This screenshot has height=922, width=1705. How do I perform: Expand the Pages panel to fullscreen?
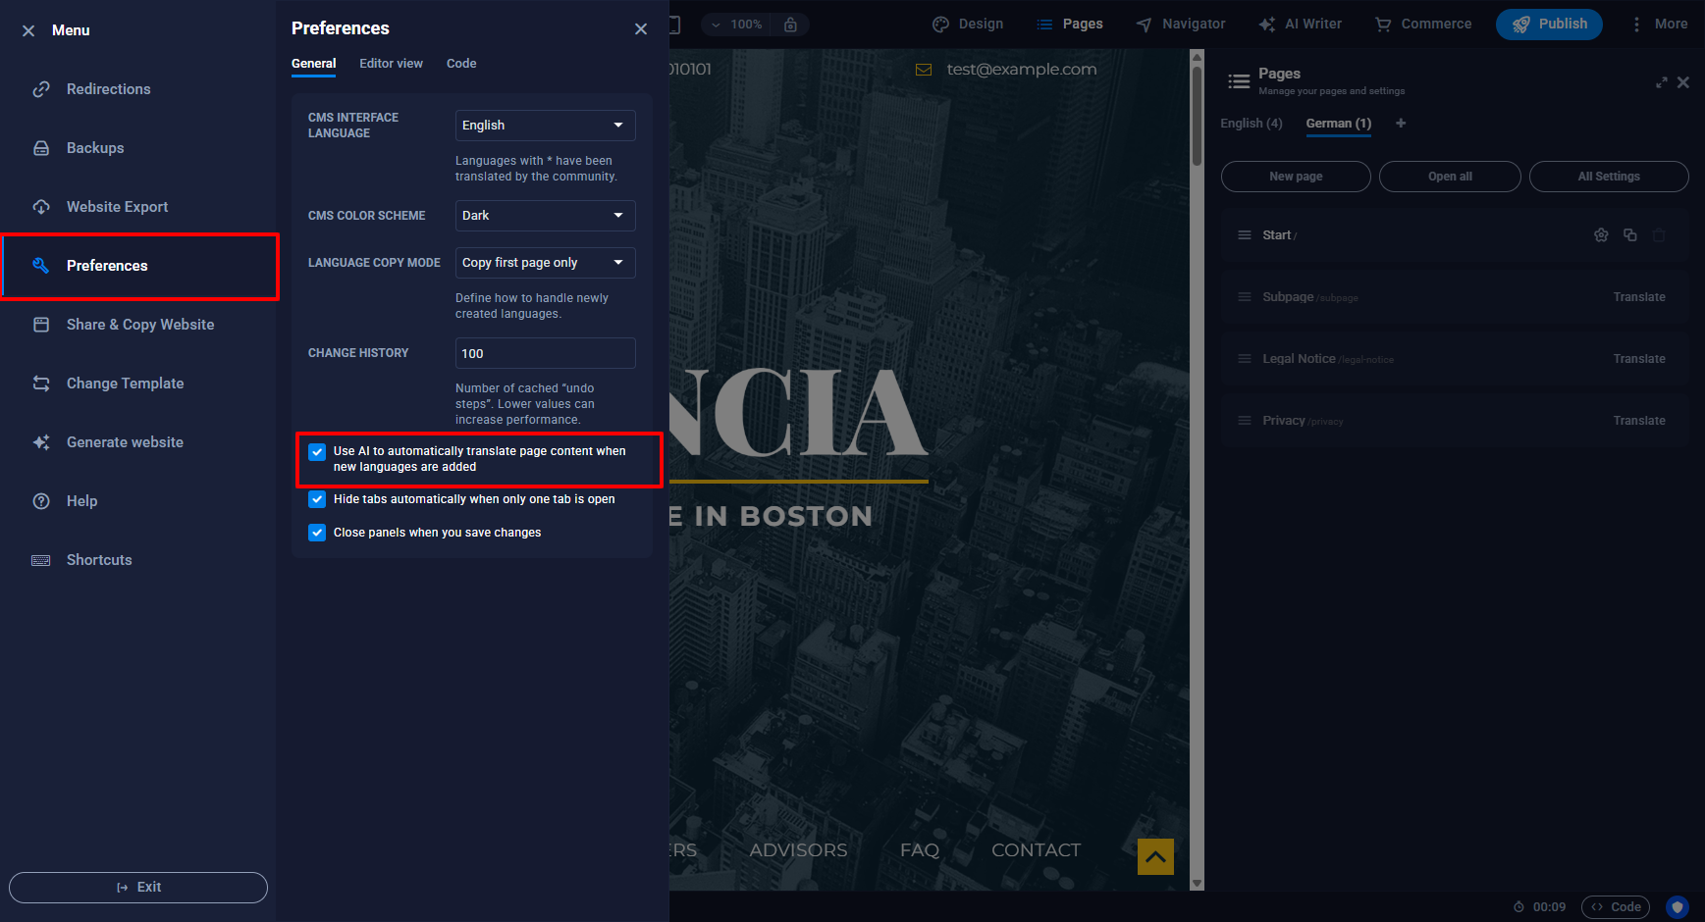[x=1661, y=82]
